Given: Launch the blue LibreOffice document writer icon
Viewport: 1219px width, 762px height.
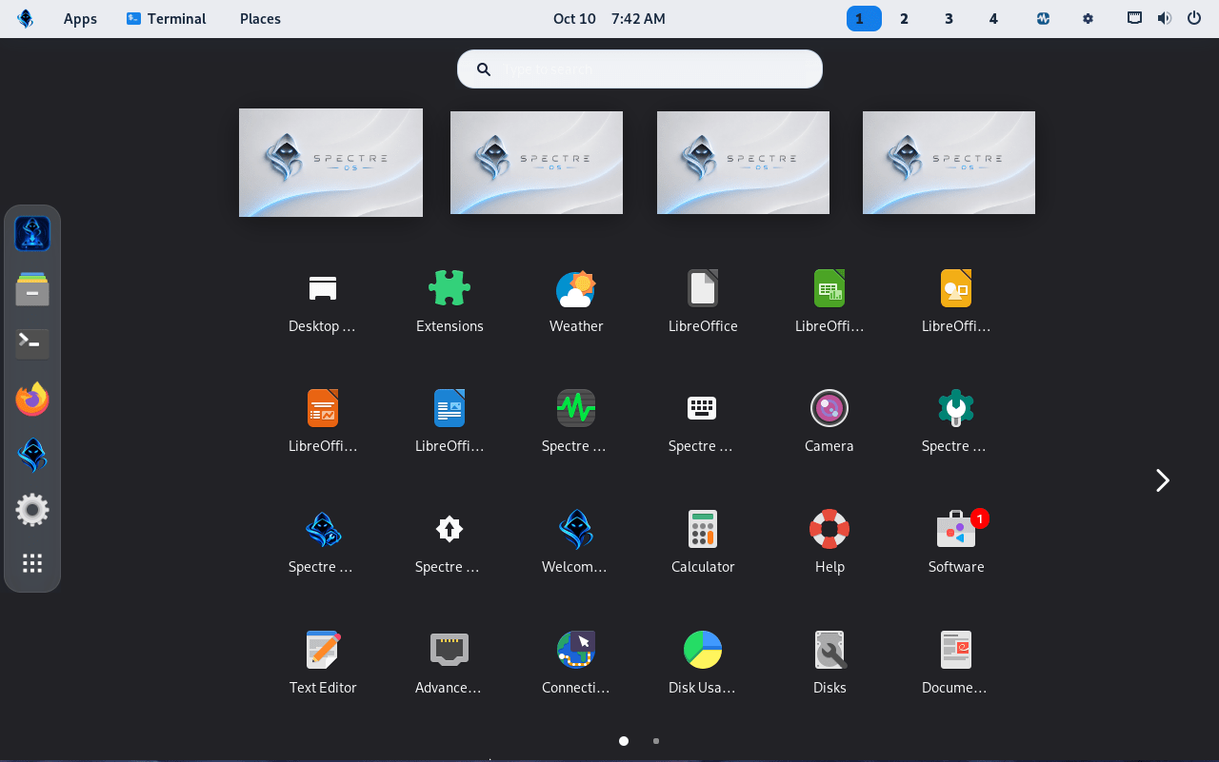Looking at the screenshot, I should coord(450,408).
